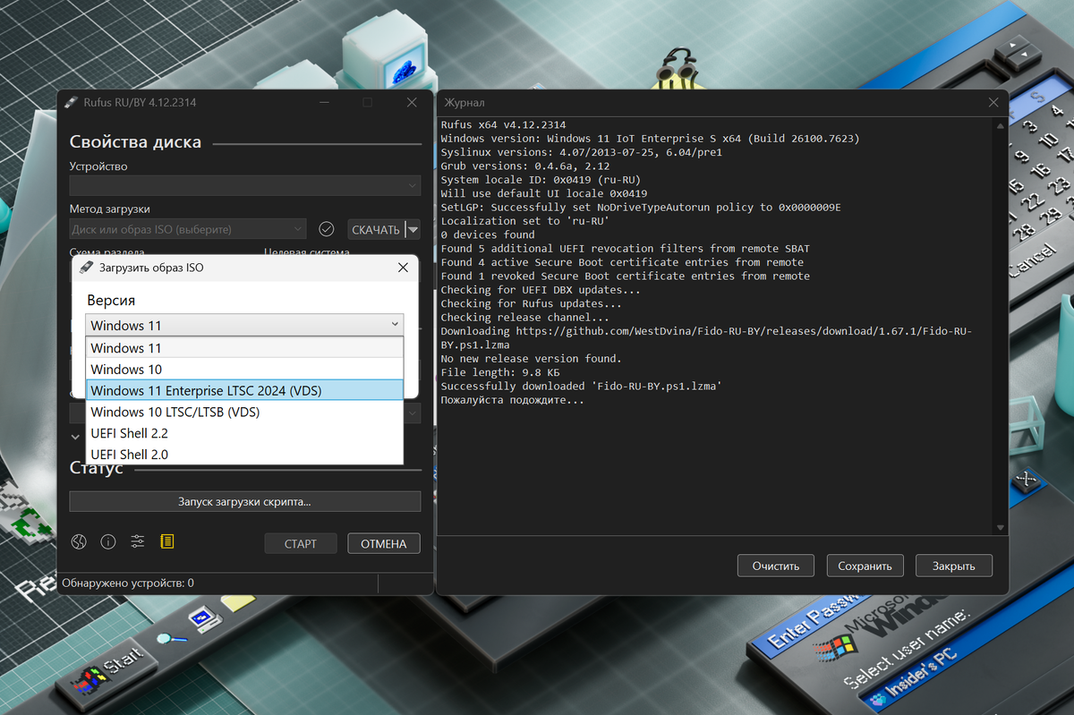Click Закрыть in the log window
Viewport: 1074px width, 715px height.
pos(955,566)
